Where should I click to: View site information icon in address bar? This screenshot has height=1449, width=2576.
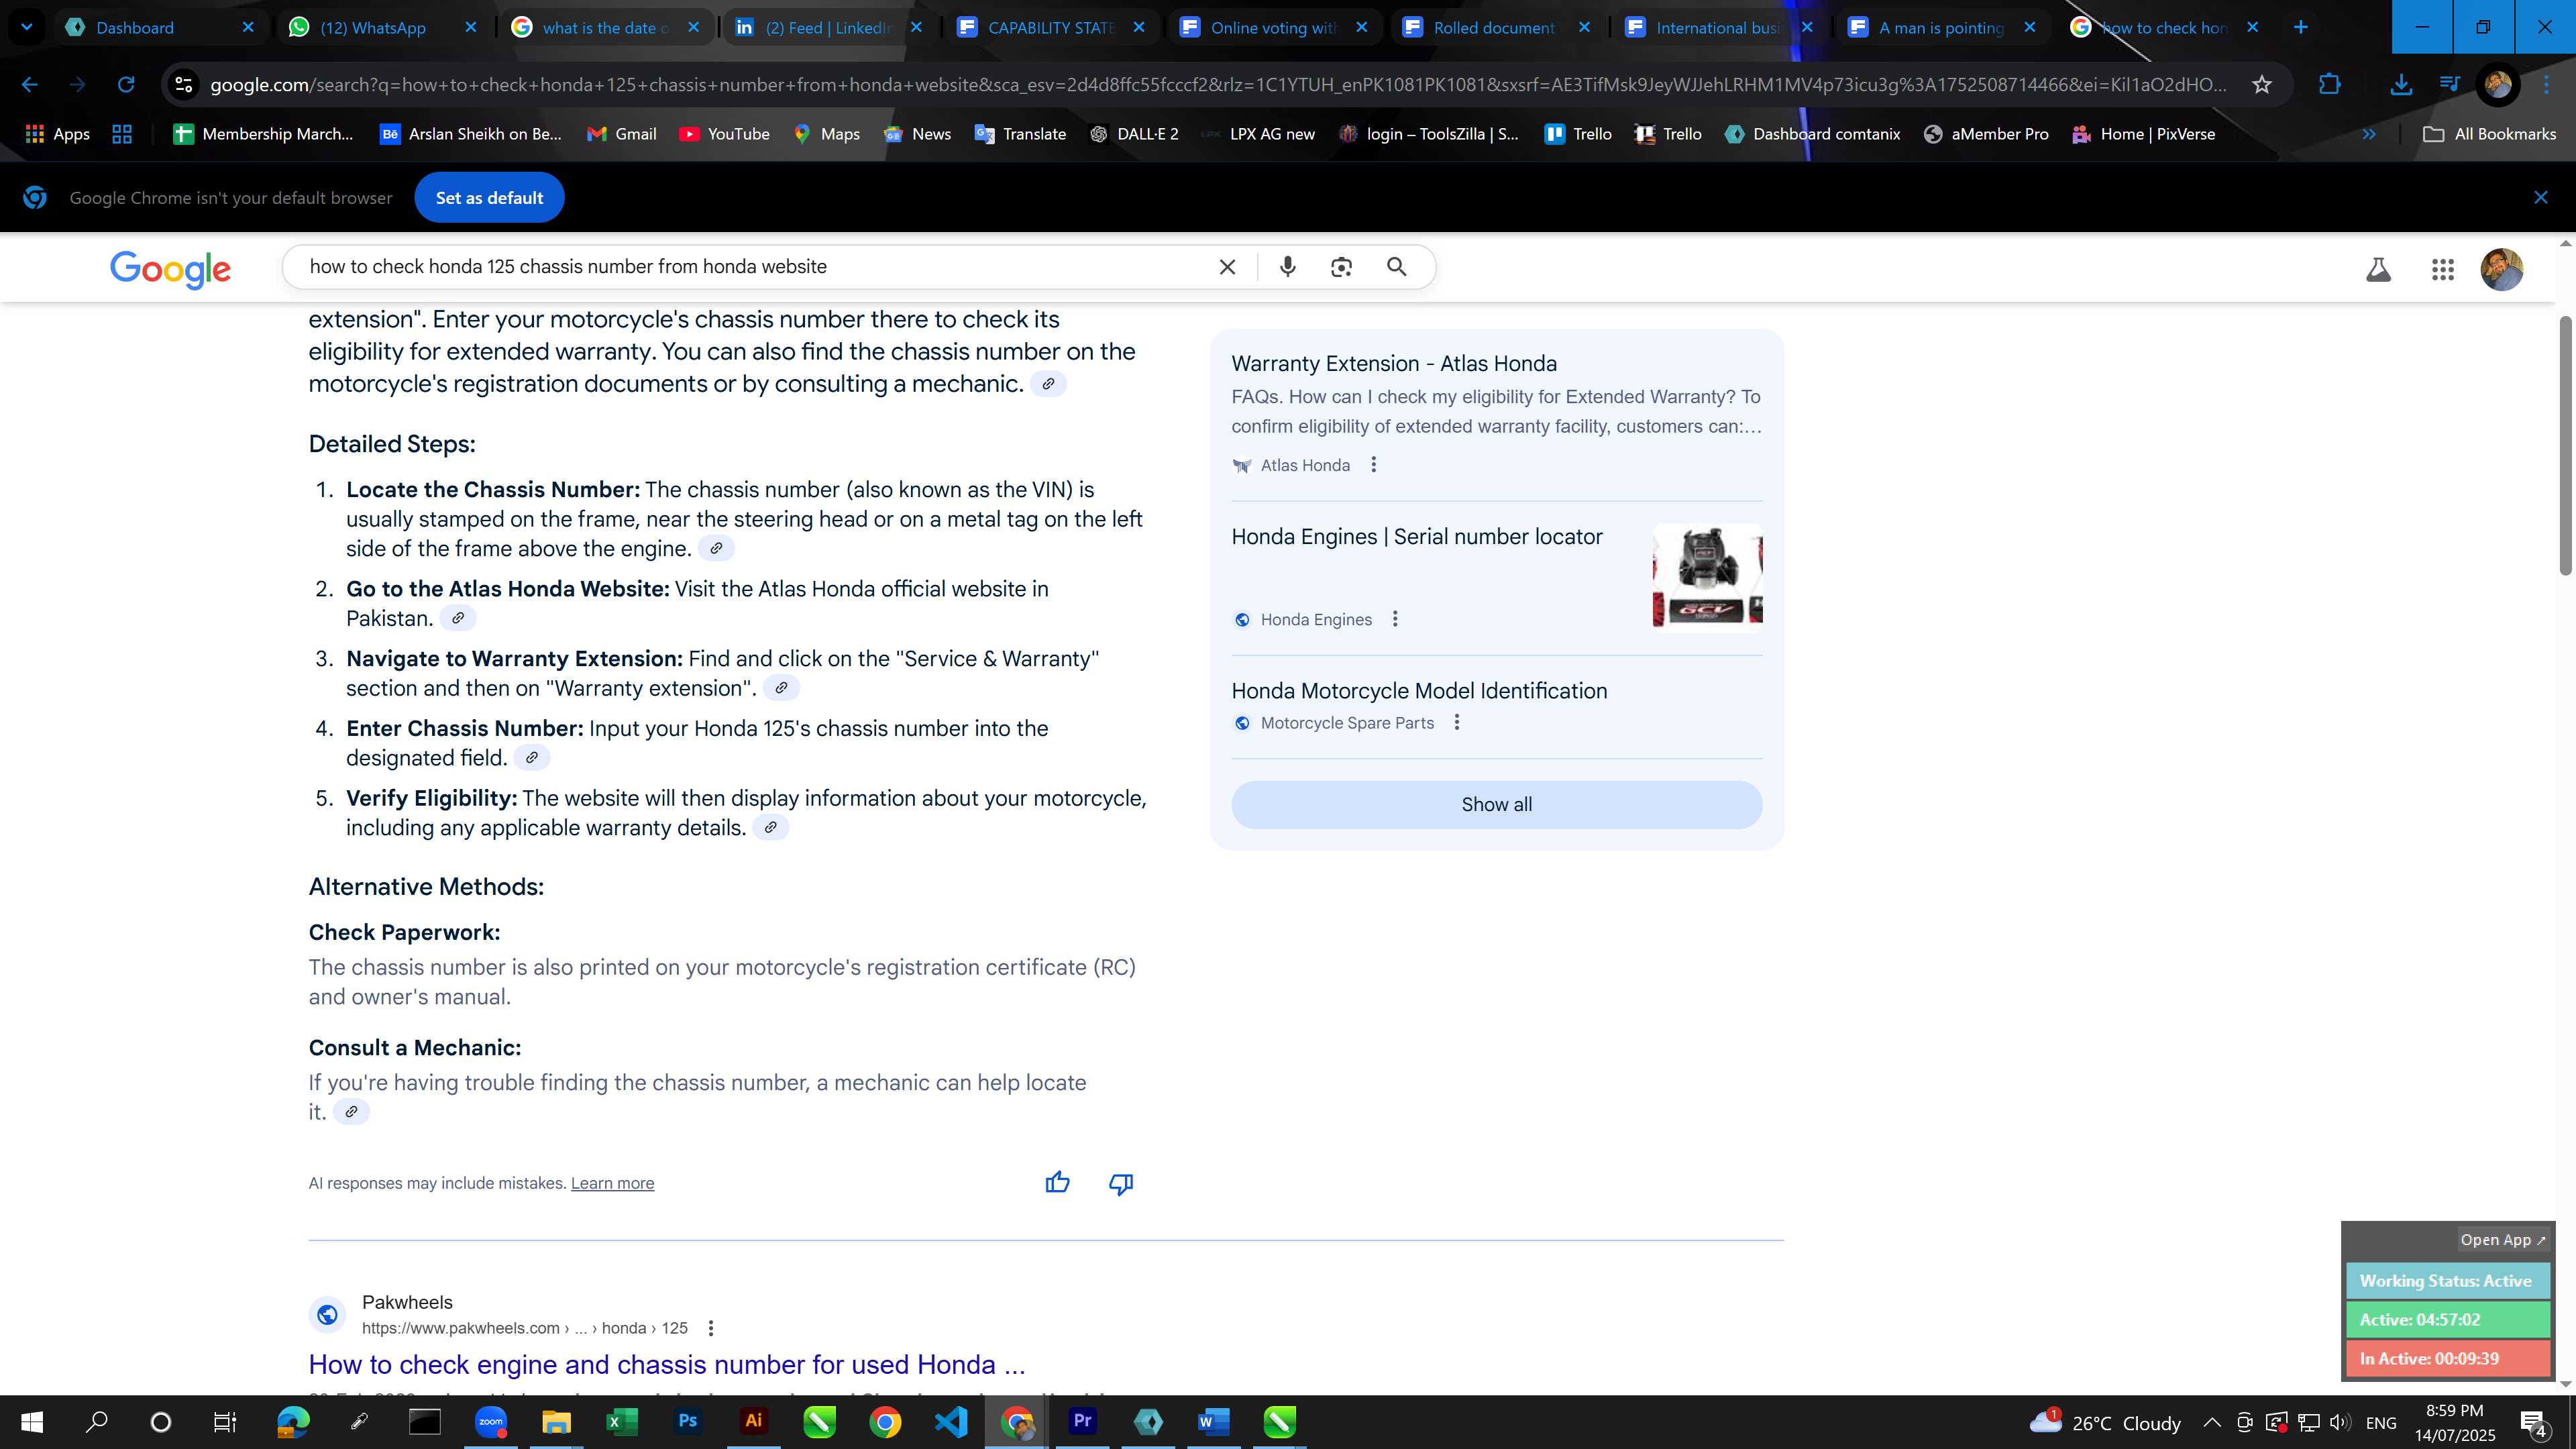183,85
